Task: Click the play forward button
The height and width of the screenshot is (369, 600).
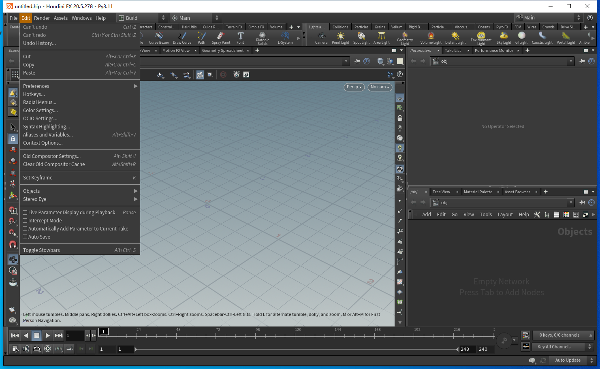Action: click(x=47, y=335)
